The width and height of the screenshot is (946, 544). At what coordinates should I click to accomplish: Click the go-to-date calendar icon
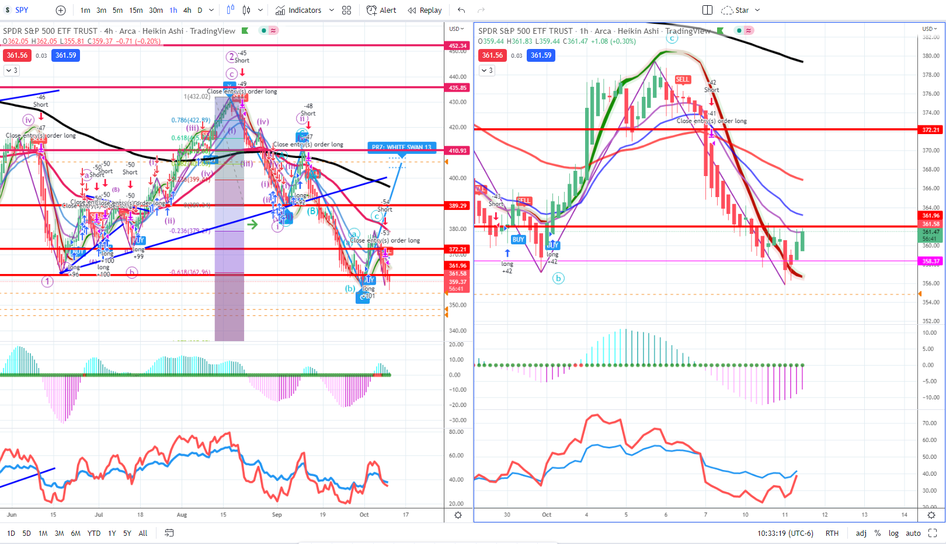(x=169, y=534)
